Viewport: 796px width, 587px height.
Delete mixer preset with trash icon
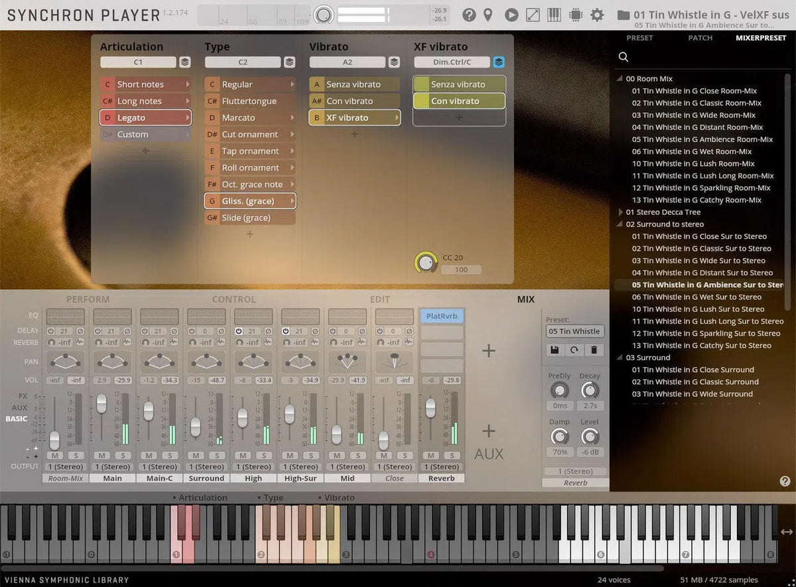click(593, 350)
